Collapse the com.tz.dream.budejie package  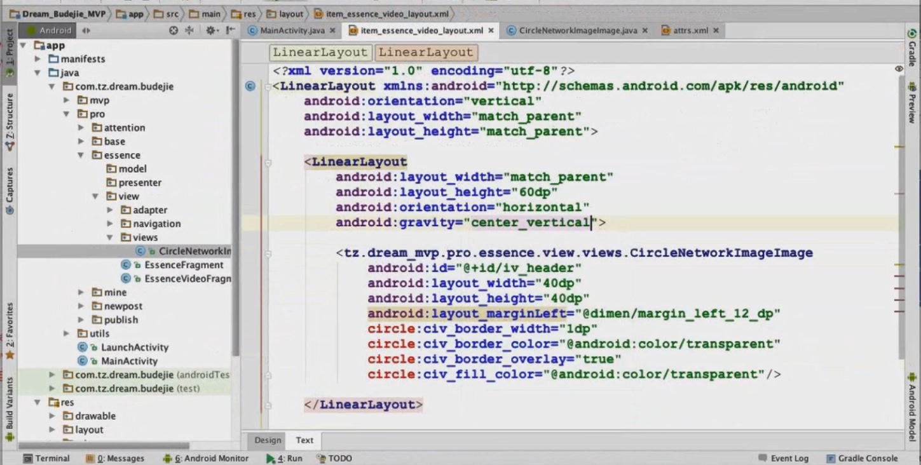point(51,86)
